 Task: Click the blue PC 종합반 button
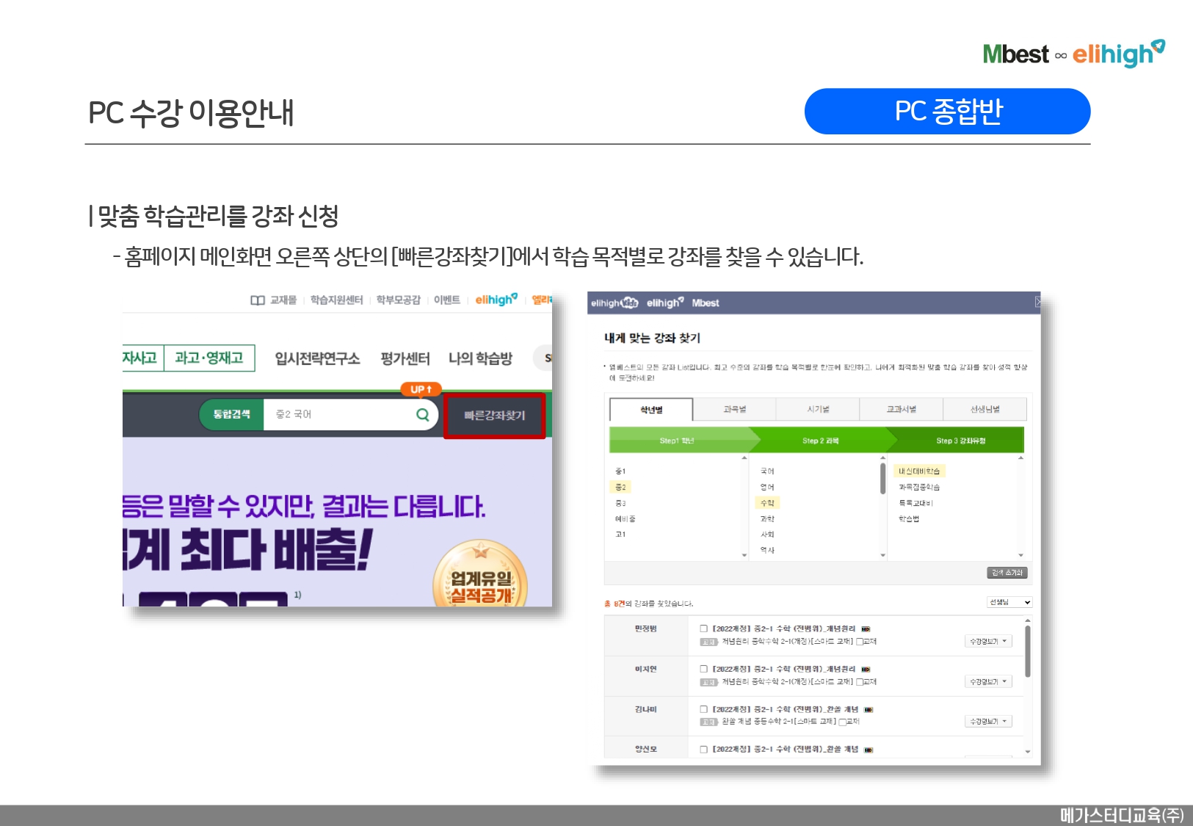[947, 112]
